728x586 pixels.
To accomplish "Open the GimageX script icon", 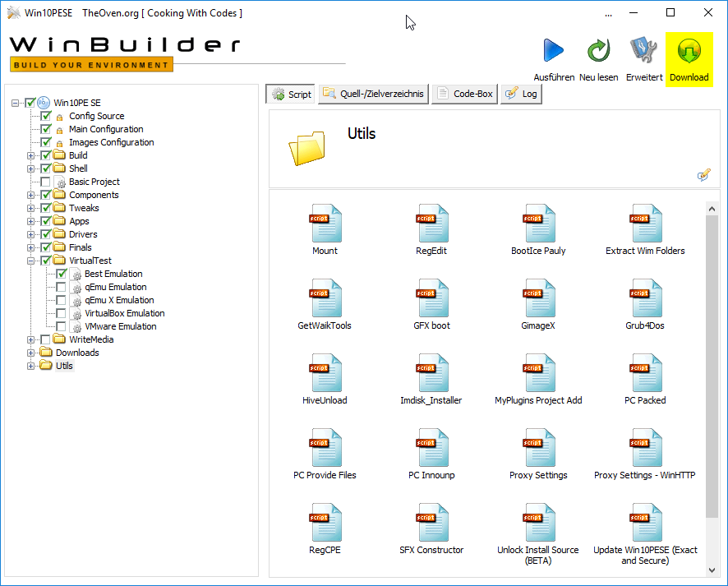I will point(538,299).
